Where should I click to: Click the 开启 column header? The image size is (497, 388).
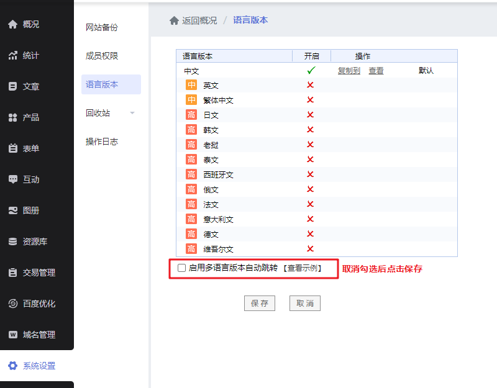[x=312, y=56]
